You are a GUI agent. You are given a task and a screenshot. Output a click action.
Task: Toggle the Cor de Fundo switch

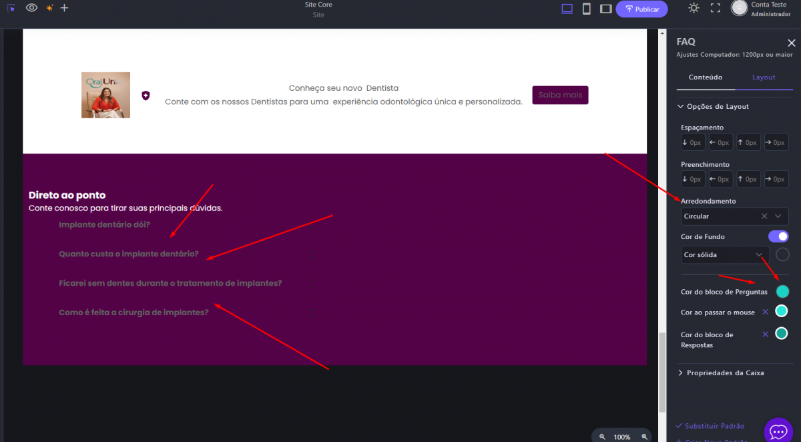click(x=778, y=236)
